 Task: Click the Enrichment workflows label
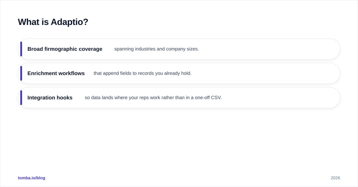click(x=56, y=73)
